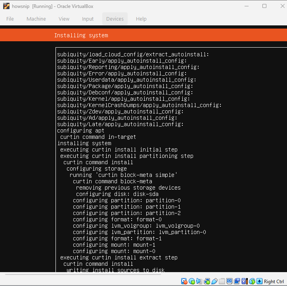Image resolution: width=287 pixels, height=286 pixels.
Task: Click the 'configuring storage' log line
Action: pyautogui.click(x=97, y=169)
